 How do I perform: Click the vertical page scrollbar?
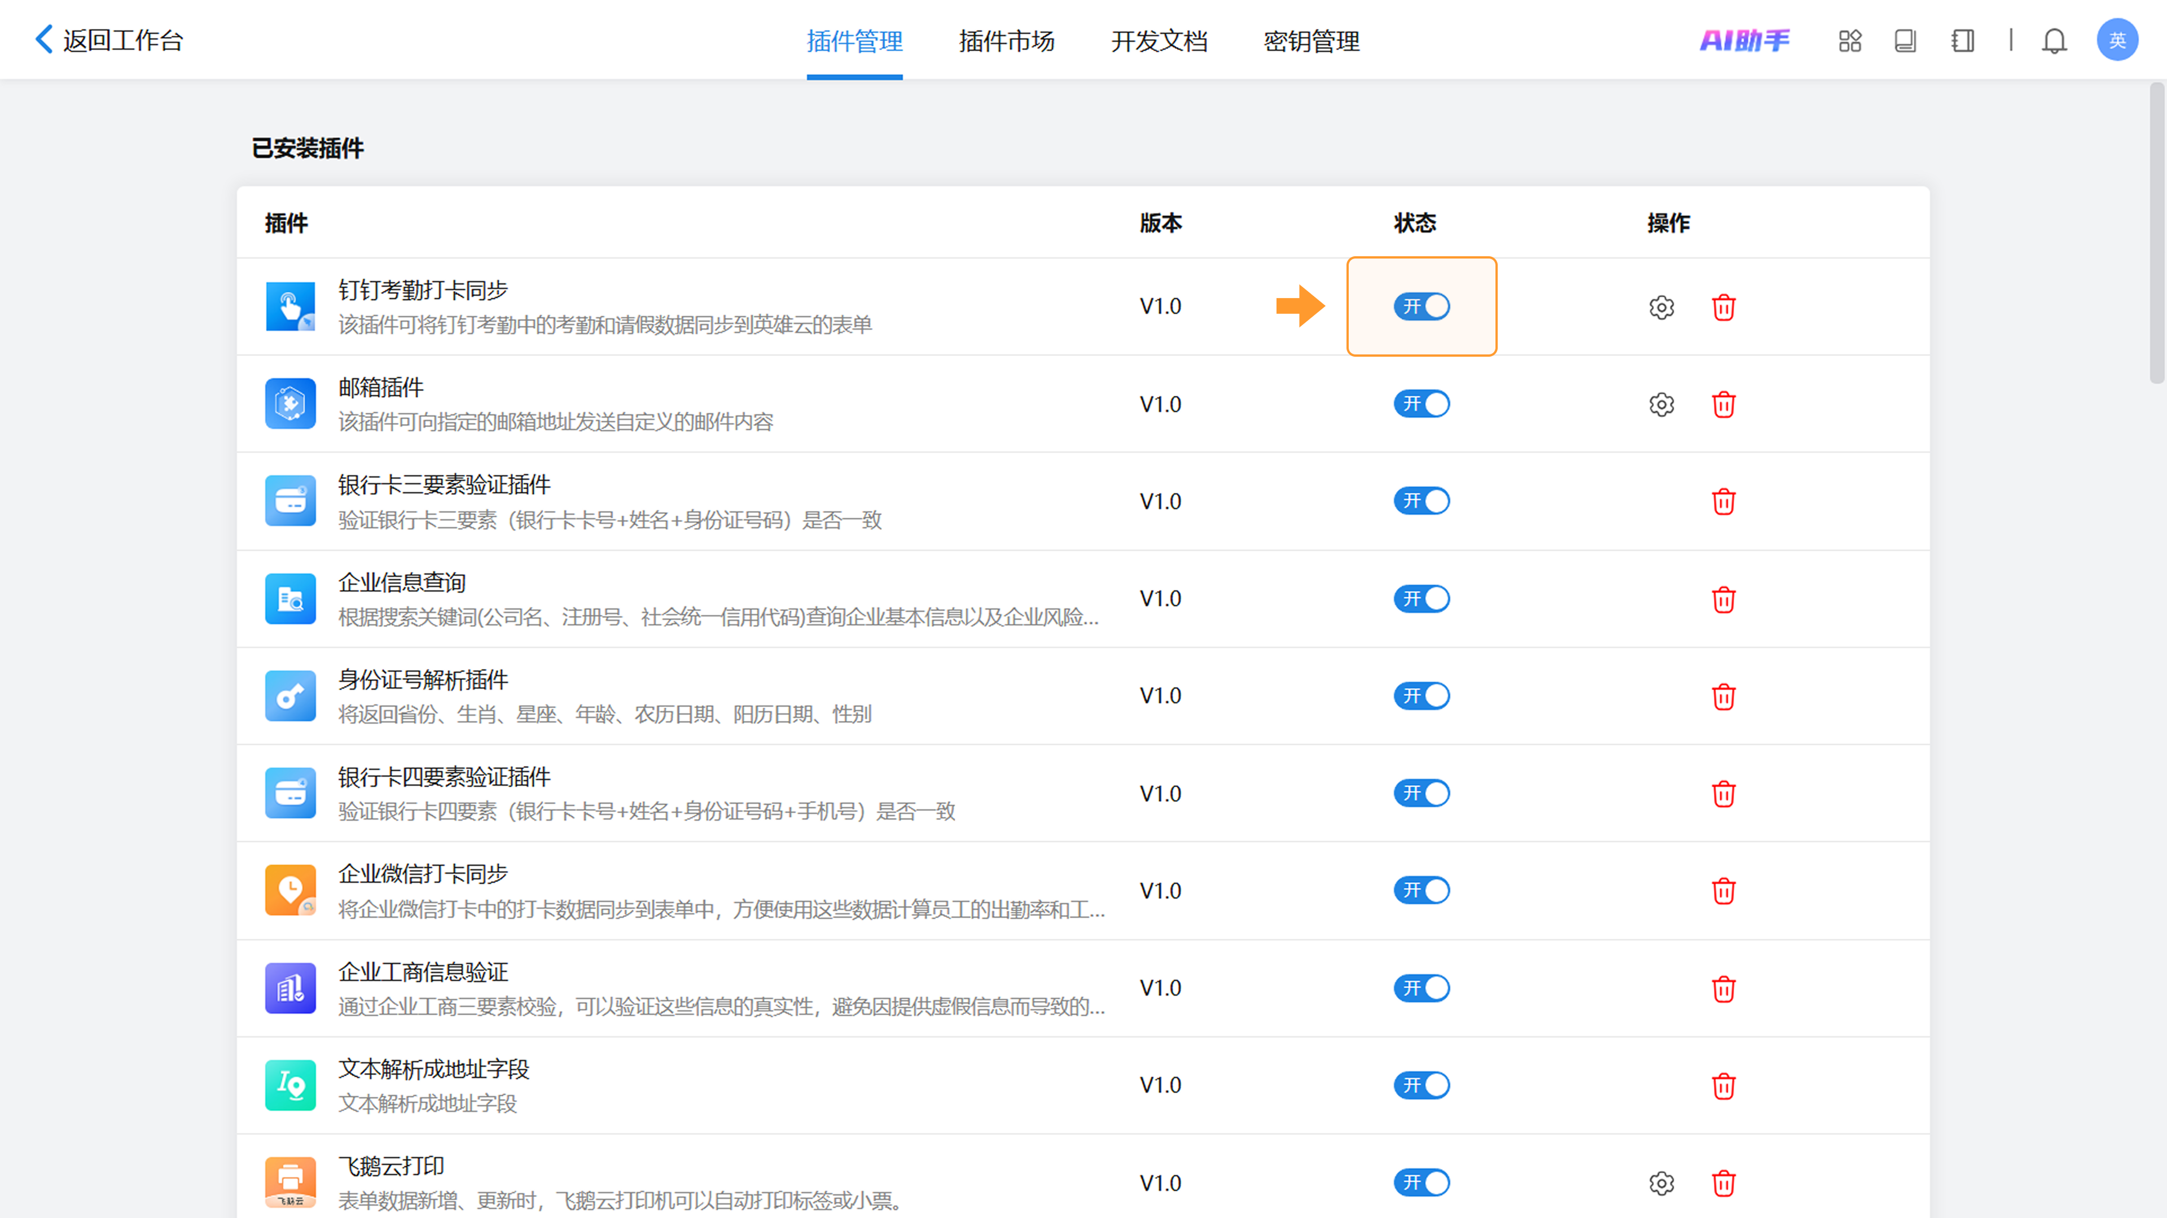pos(2157,233)
